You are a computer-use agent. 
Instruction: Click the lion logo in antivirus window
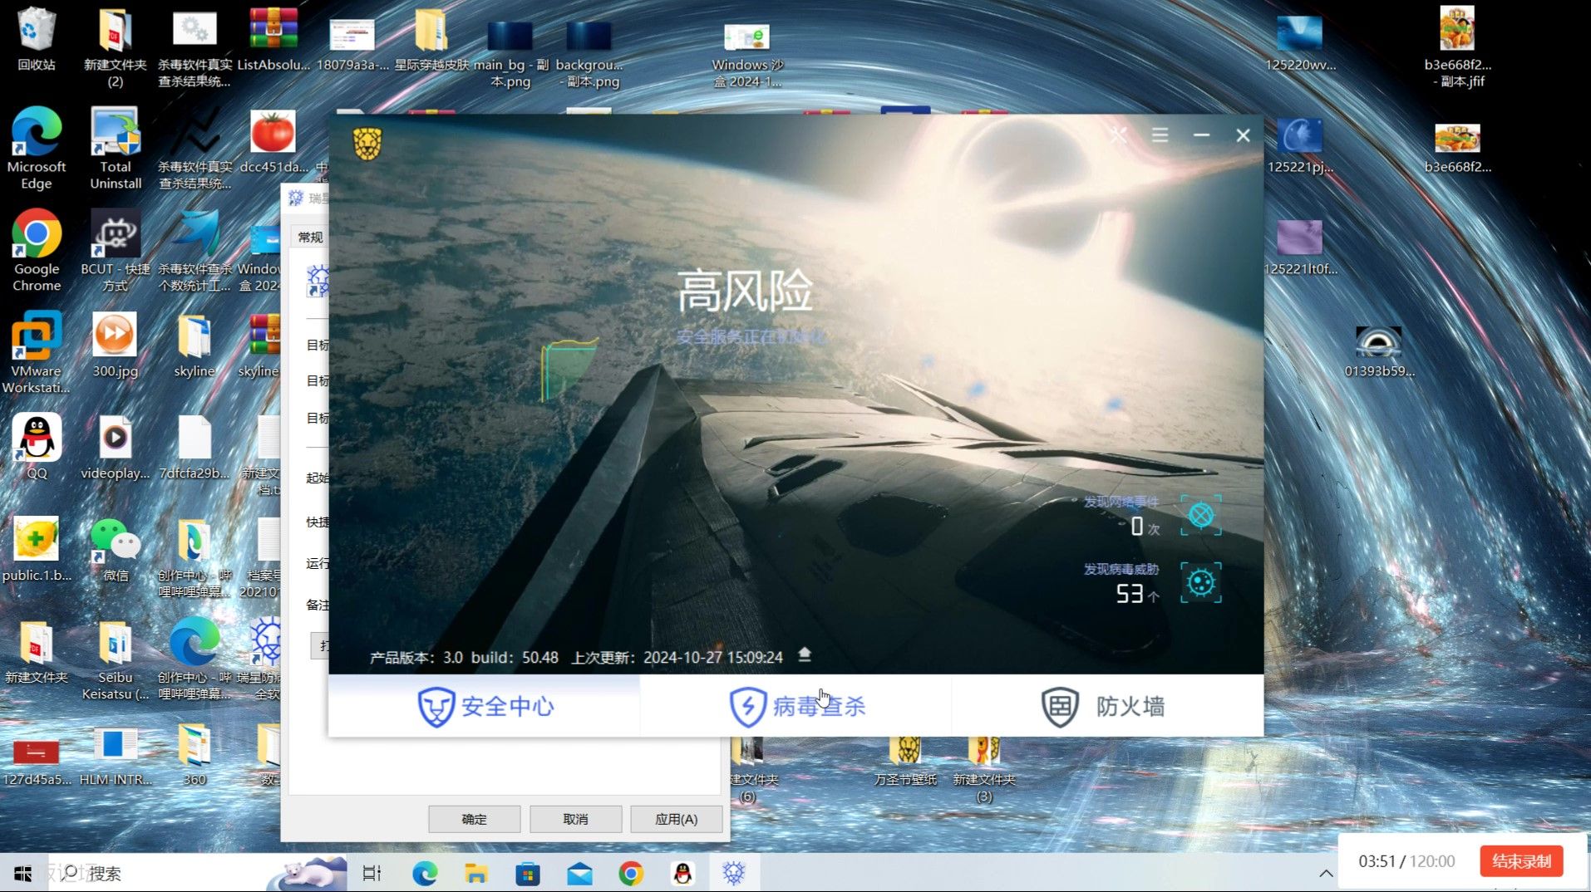(x=367, y=144)
